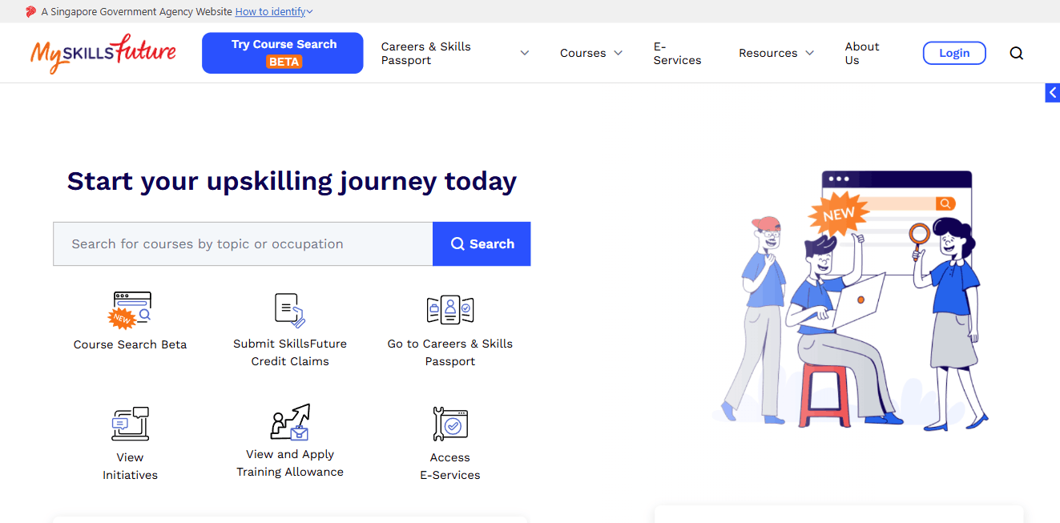Screen dimensions: 1060x523
Task: Expand the Careers & Skills Passport chevron
Action: pyautogui.click(x=525, y=53)
